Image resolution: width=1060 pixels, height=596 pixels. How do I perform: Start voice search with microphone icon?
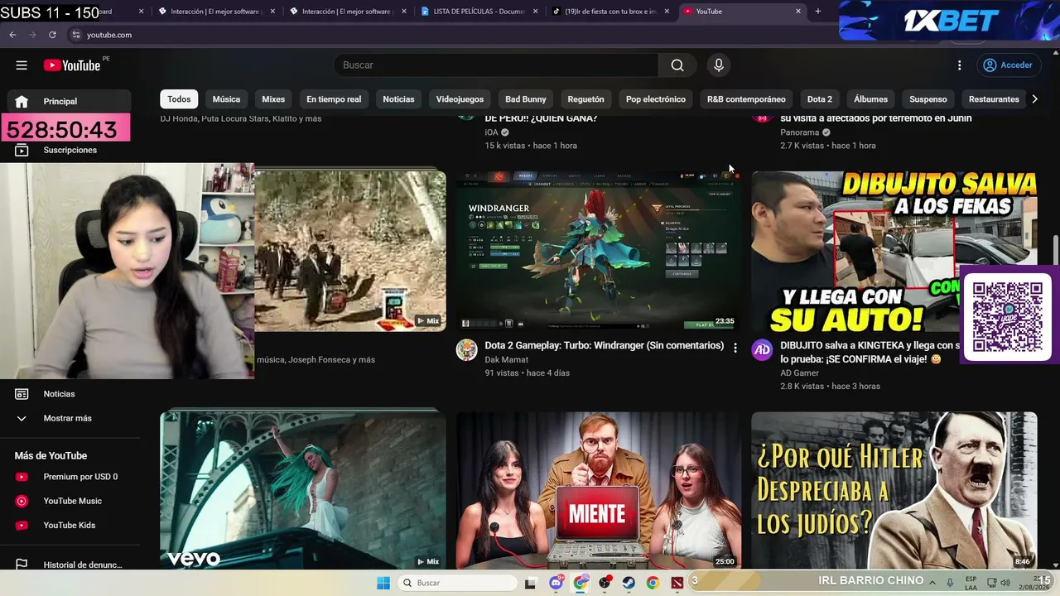pyautogui.click(x=718, y=65)
